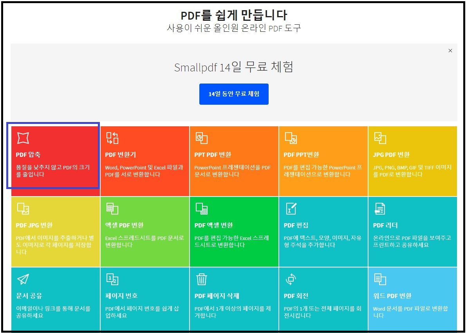Open the PDF PPT변환 title
This screenshot has height=333, width=466.
(302, 155)
